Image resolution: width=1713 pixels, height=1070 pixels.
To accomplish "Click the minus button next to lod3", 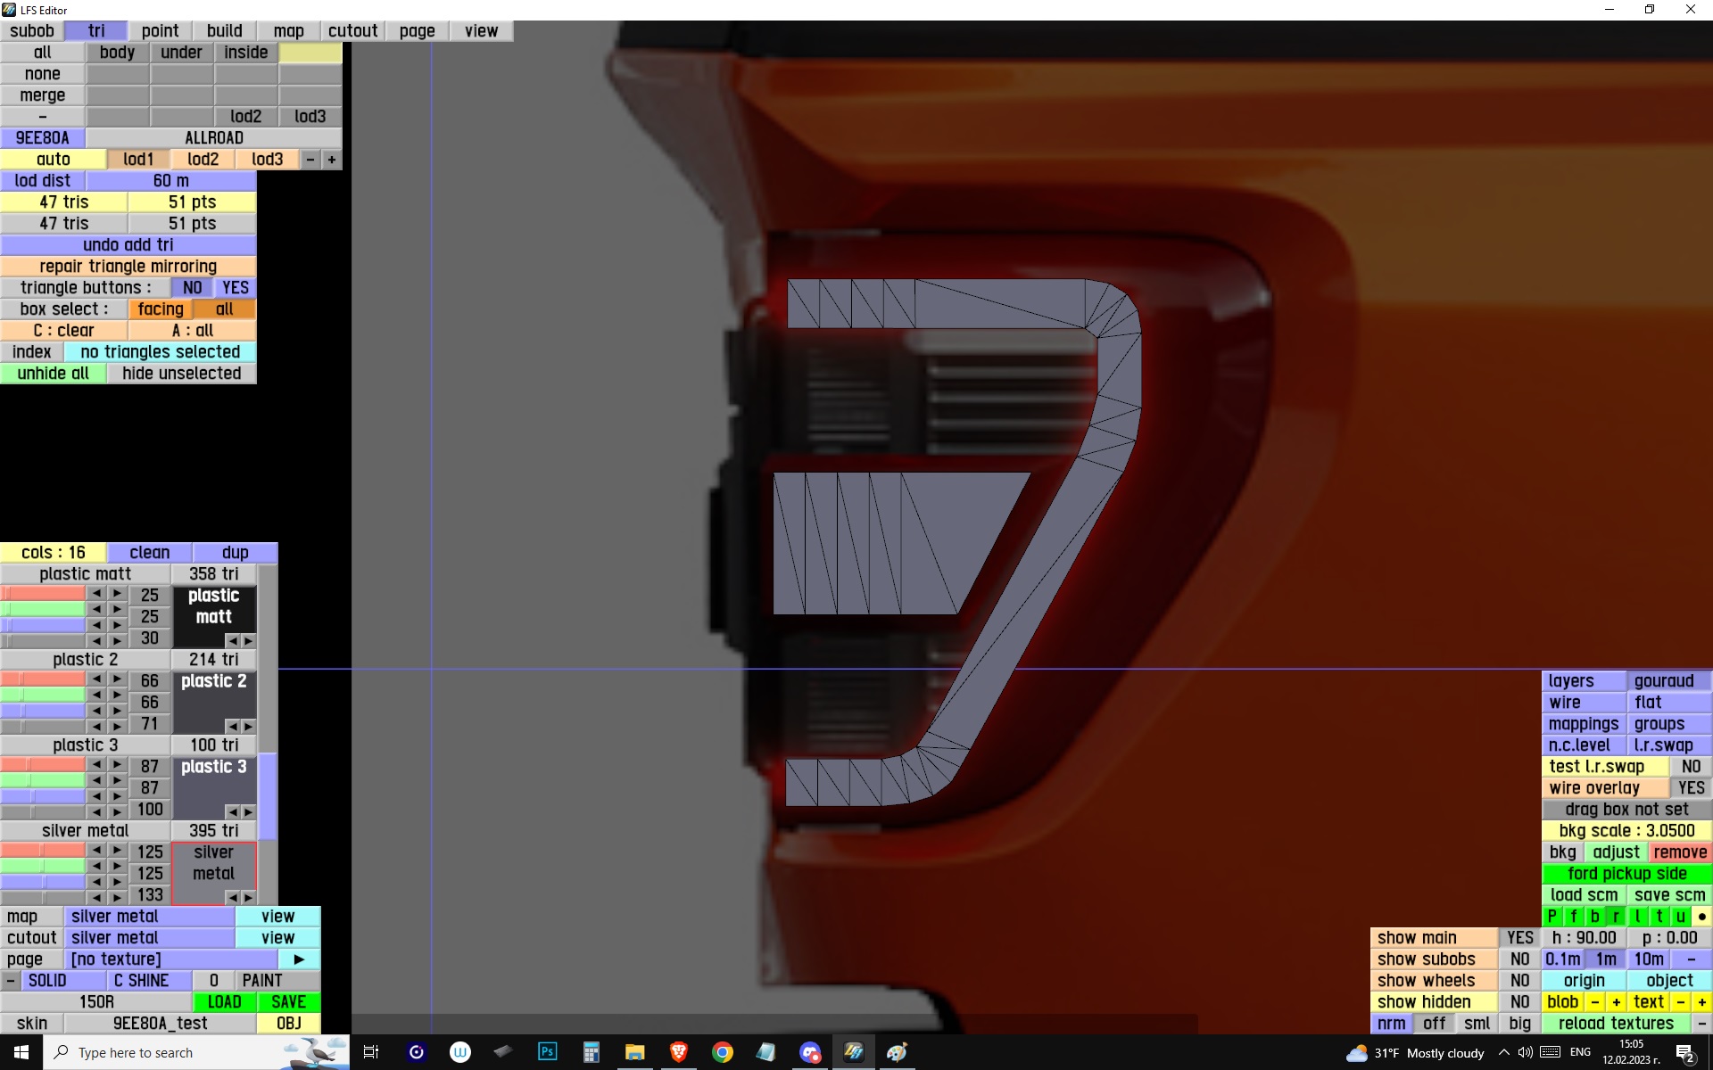I will coord(310,160).
